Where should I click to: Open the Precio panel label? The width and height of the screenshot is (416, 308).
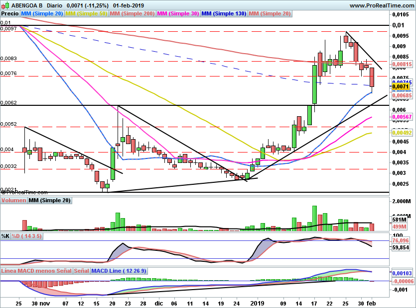coord(10,14)
